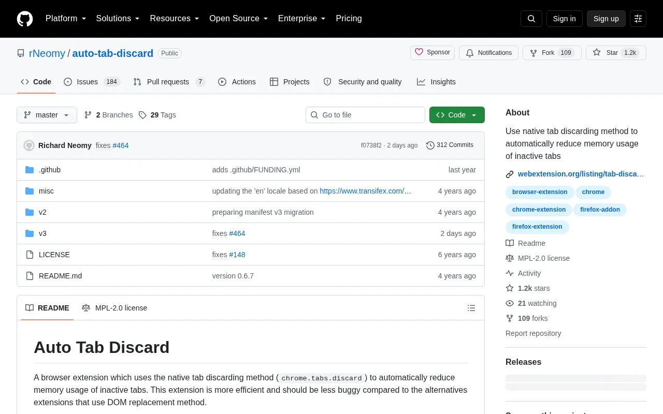Switch to the Issues tab
Screen dimensions: 663x414
pyautogui.click(x=92, y=82)
